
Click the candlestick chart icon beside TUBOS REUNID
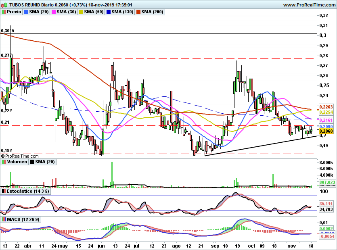4,5
